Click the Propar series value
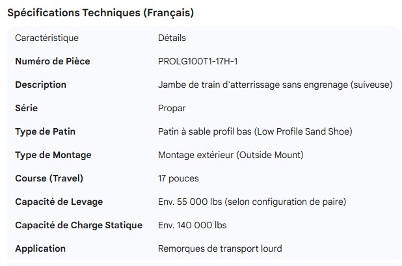 [172, 108]
